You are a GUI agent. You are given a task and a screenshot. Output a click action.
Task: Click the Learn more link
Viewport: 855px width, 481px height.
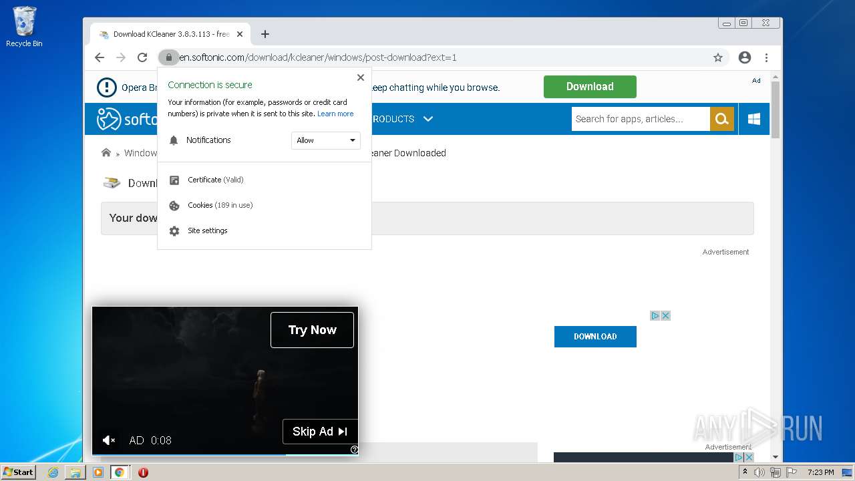pos(335,114)
